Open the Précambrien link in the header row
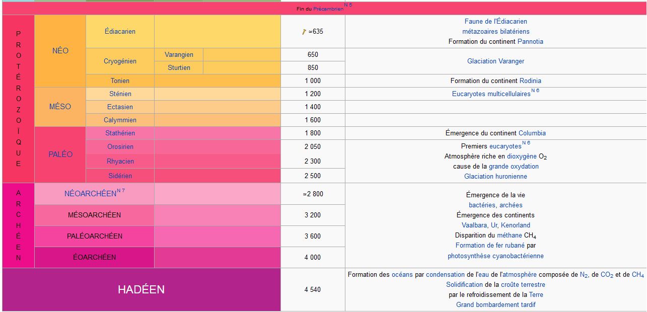 [x=328, y=9]
